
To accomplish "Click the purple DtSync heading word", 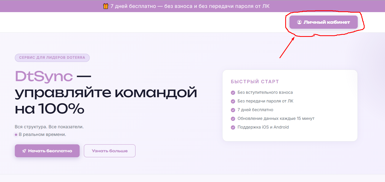I will tap(44, 77).
